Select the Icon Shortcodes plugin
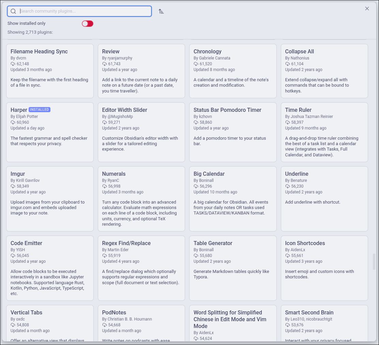The width and height of the screenshot is (379, 345). (324, 268)
